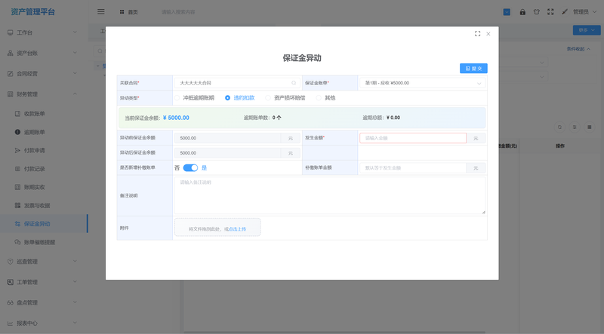
Task: Expand the 巡查管理 sidebar menu
Action: [x=75, y=262]
